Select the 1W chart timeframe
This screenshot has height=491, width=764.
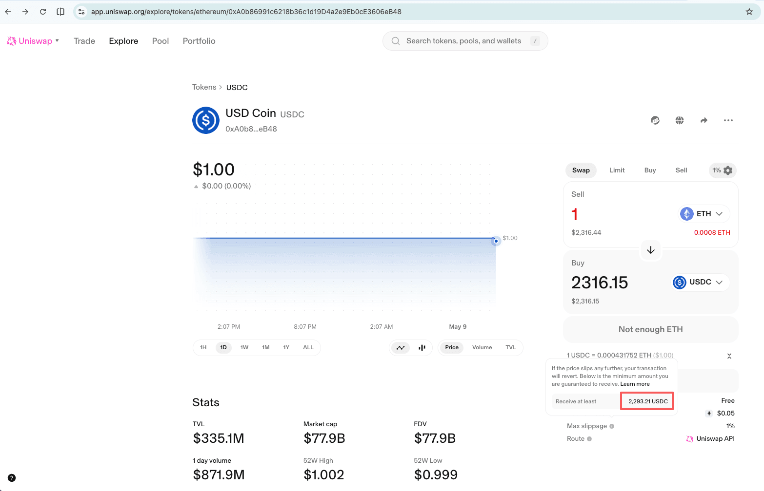tap(244, 347)
